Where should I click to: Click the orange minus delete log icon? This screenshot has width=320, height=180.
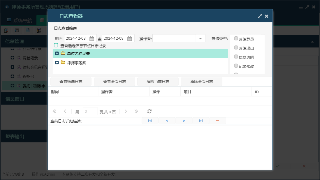coord(218,121)
